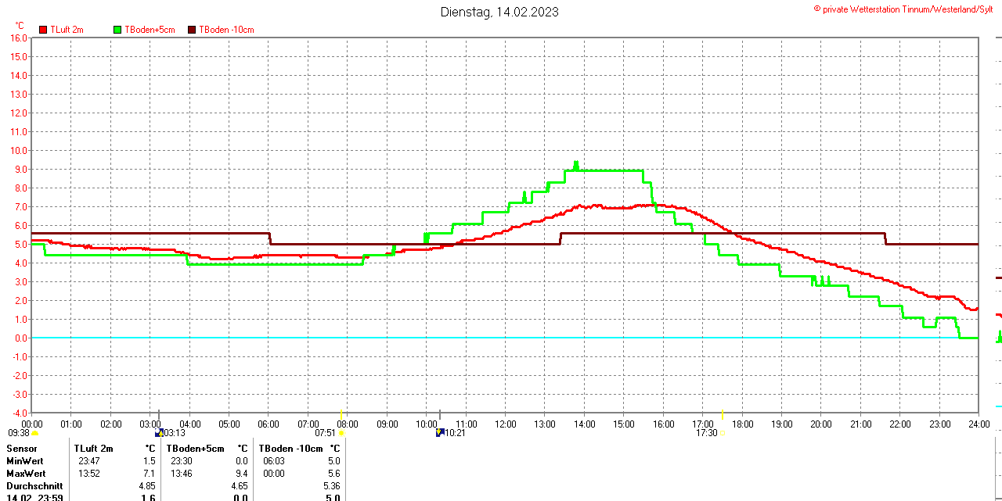This screenshot has width=1002, height=501.
Task: Click the TLuft 2m legend label
Action: tap(67, 30)
